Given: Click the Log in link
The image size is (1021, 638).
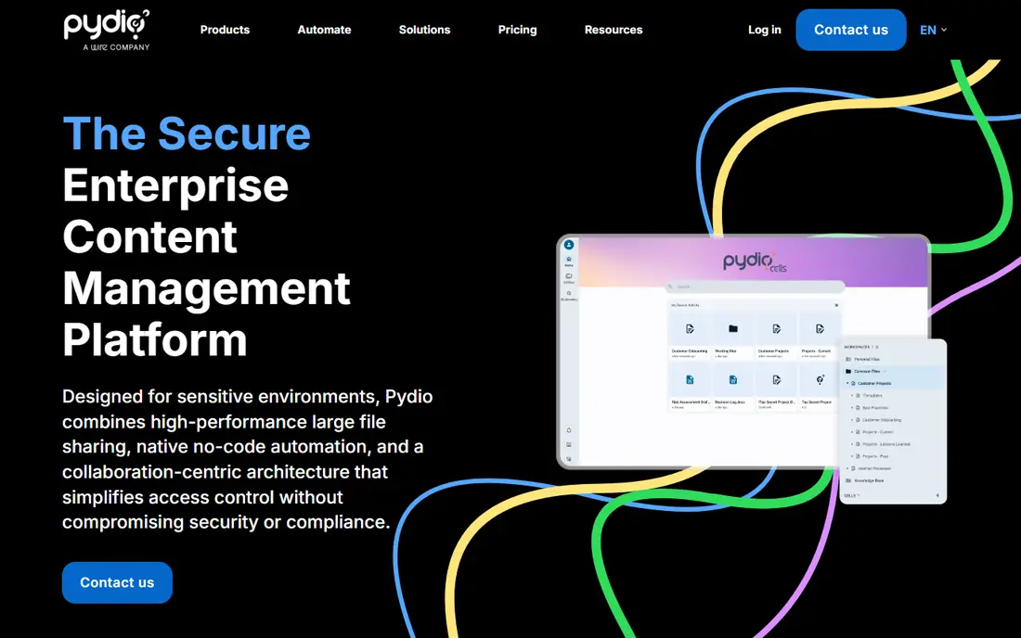Looking at the screenshot, I should coord(765,30).
